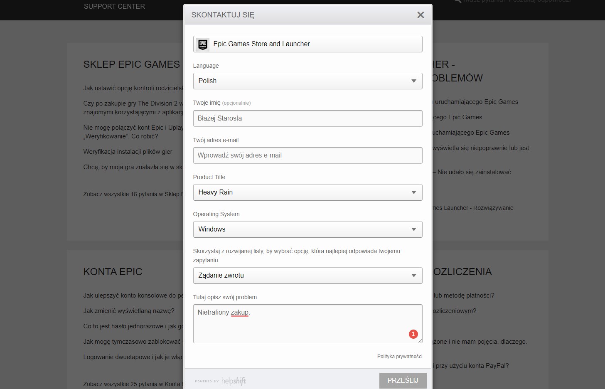Open the Żądanie zwrotu request type dropdown
The image size is (605, 389).
[x=307, y=276]
